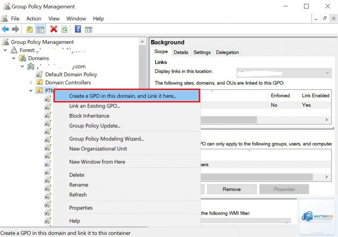This screenshot has height=237, width=338.
Task: Switch to the Delegation tab
Action: [x=227, y=52]
